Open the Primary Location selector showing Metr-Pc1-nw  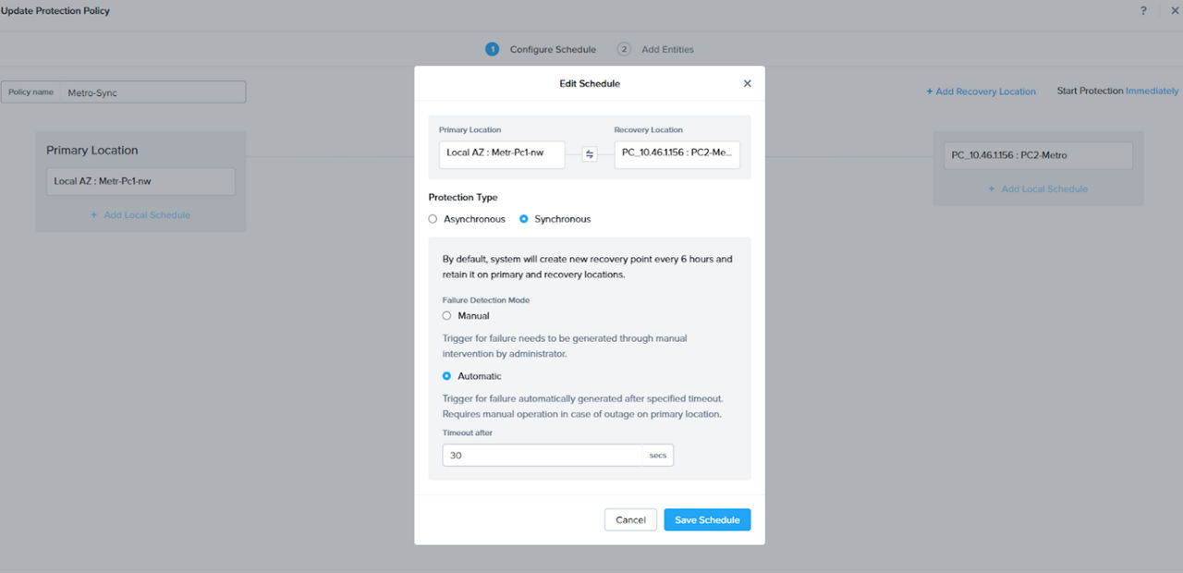[501, 154]
